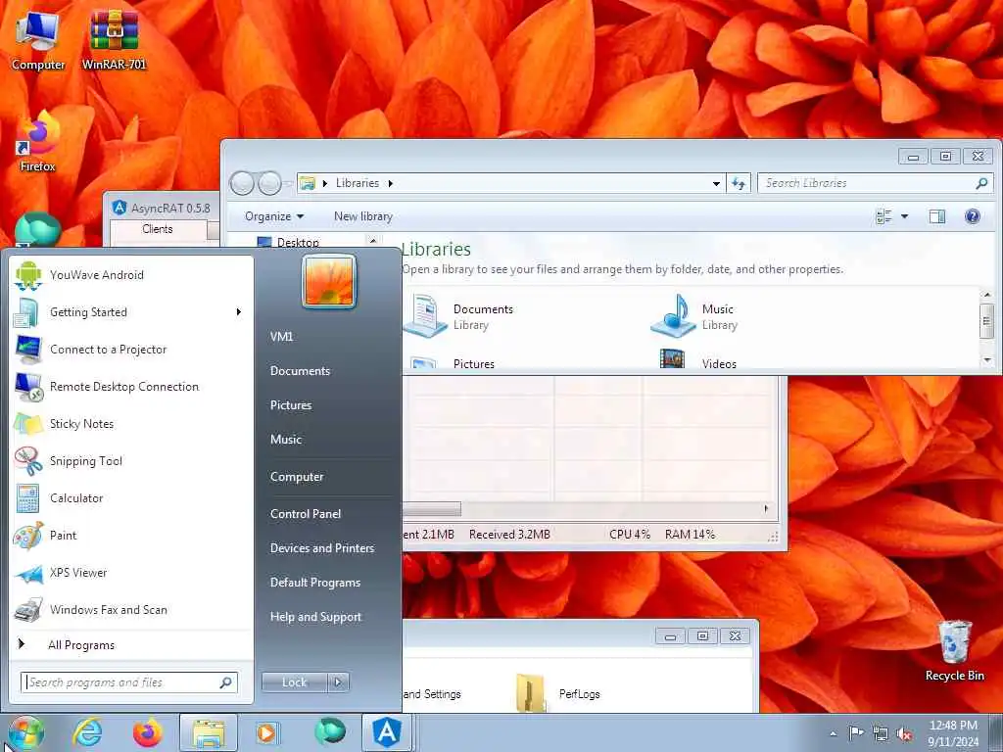Expand Getting Started submenu arrow
Image resolution: width=1003 pixels, height=752 pixels.
tap(239, 312)
